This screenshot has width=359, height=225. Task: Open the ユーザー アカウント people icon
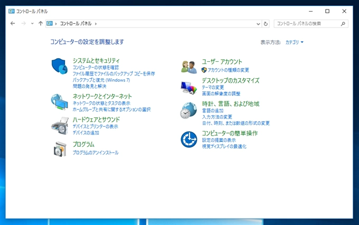pos(189,67)
